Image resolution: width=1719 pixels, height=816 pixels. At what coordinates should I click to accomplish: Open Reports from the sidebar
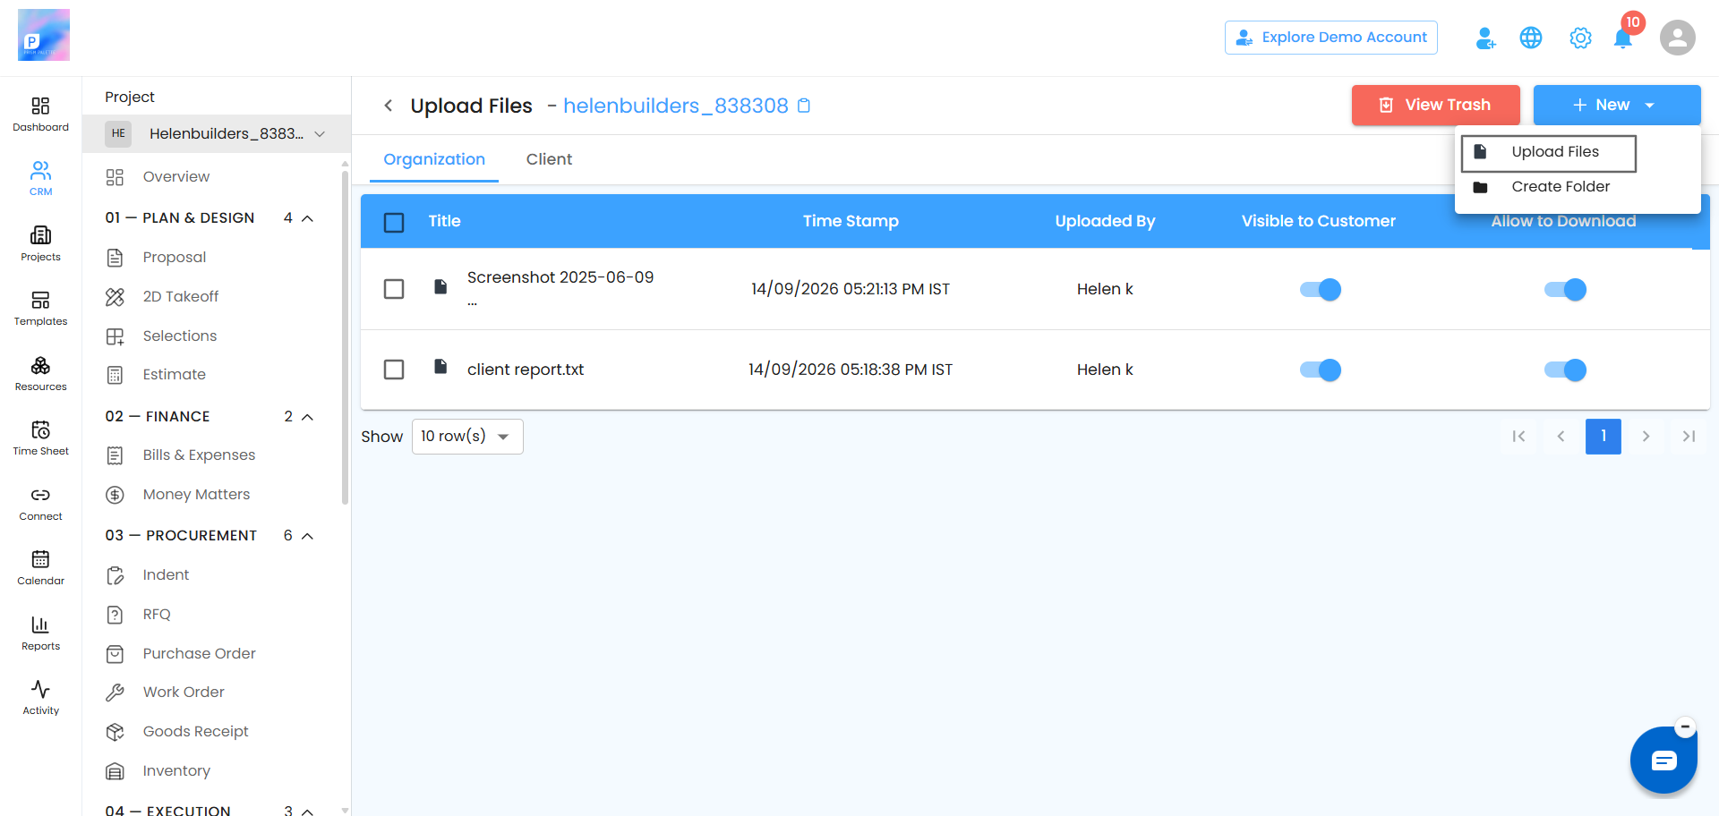tap(40, 633)
